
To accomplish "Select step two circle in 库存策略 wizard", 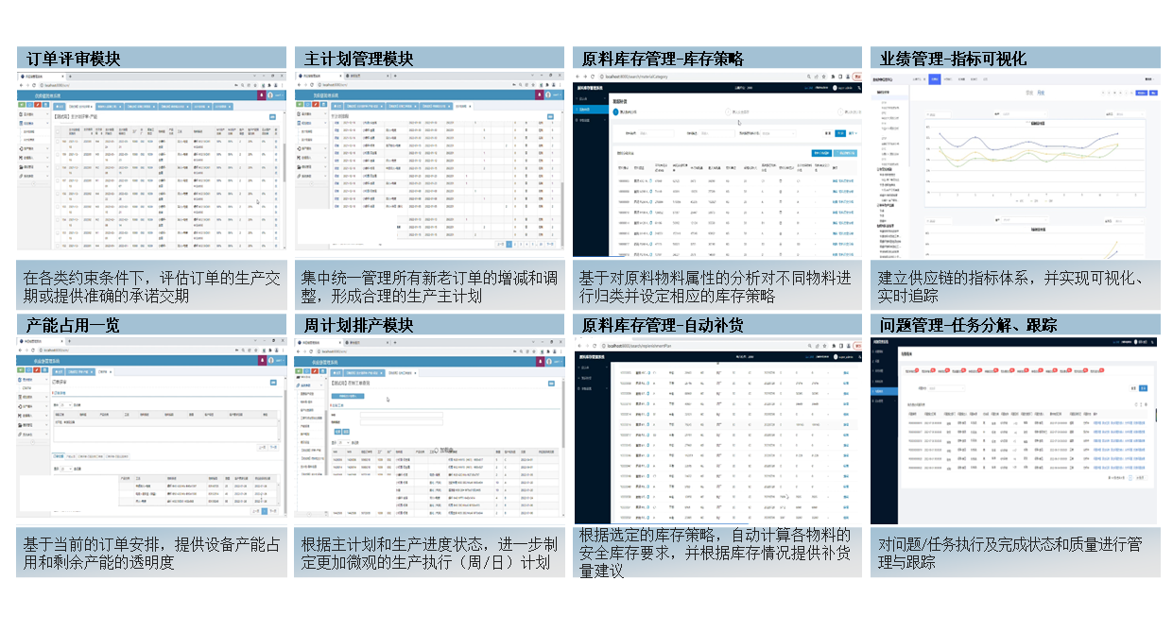I will (729, 111).
